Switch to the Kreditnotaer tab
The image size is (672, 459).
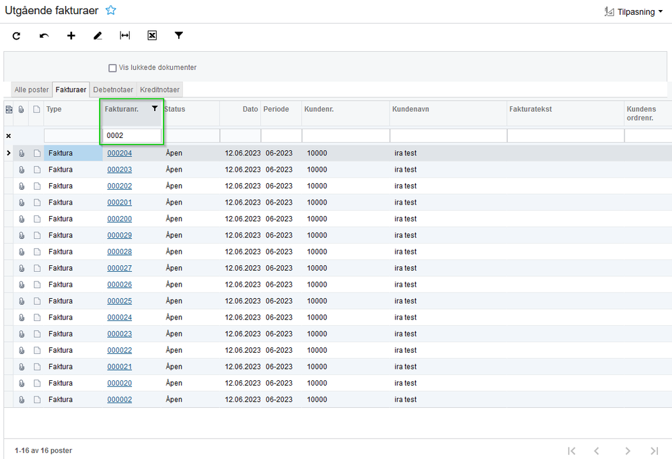[160, 90]
